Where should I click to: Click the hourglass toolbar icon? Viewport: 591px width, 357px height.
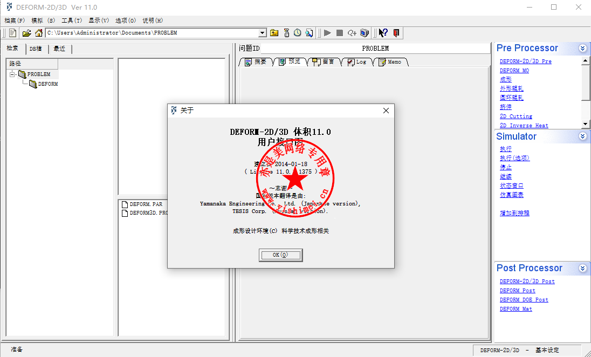pos(286,33)
